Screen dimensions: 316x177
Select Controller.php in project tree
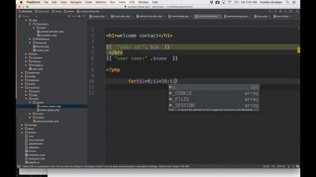click(47, 35)
